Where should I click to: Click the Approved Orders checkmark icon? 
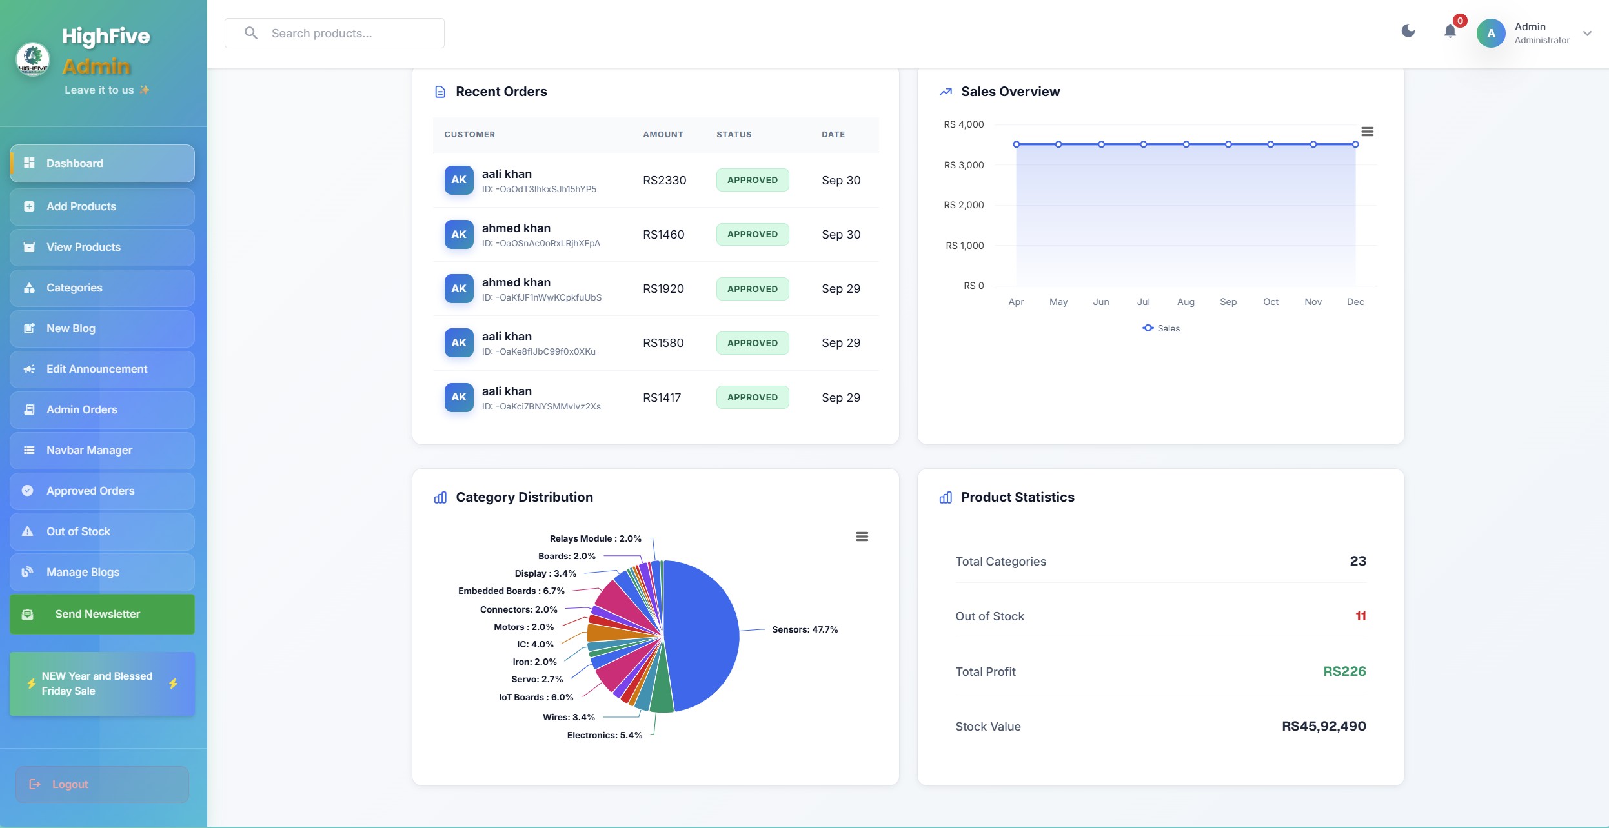tap(28, 491)
